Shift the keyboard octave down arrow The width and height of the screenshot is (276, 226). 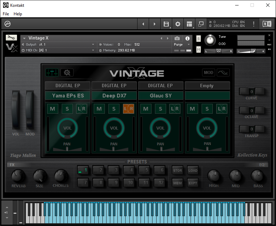point(7,218)
